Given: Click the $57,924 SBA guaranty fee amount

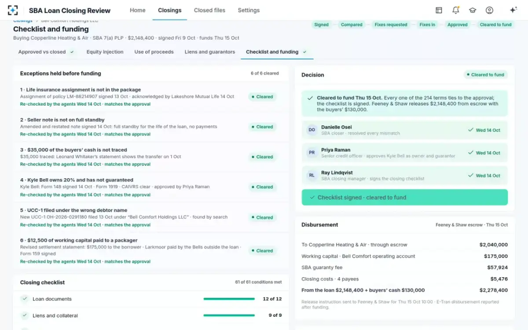Looking at the screenshot, I should click(497, 268).
